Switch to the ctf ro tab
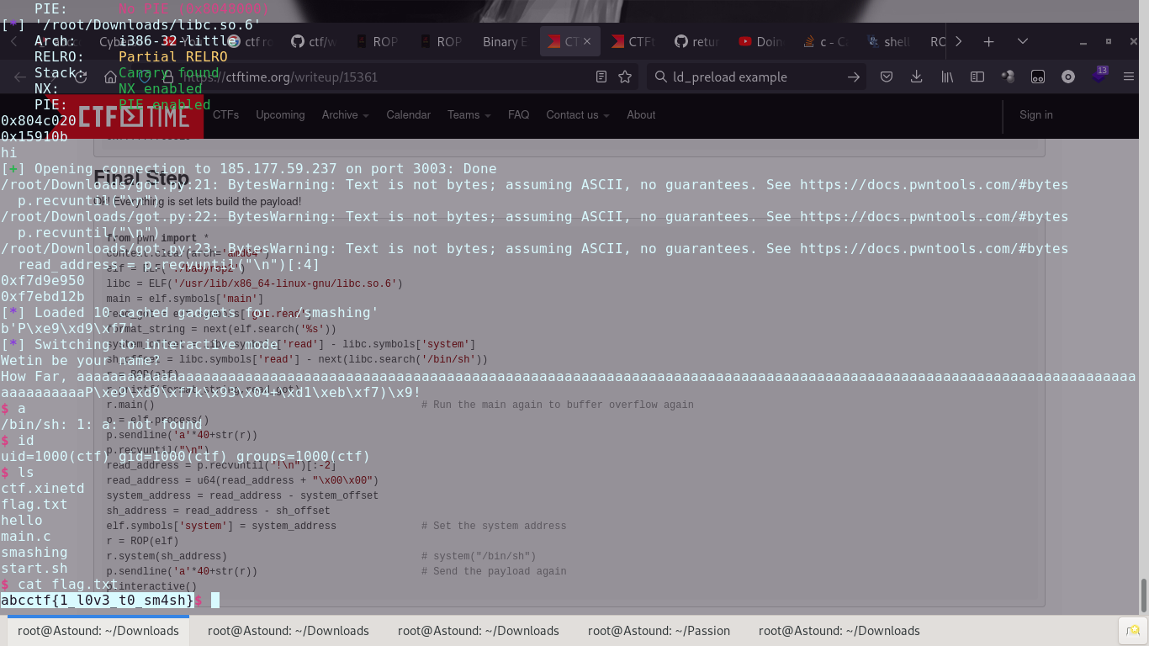 (249, 41)
